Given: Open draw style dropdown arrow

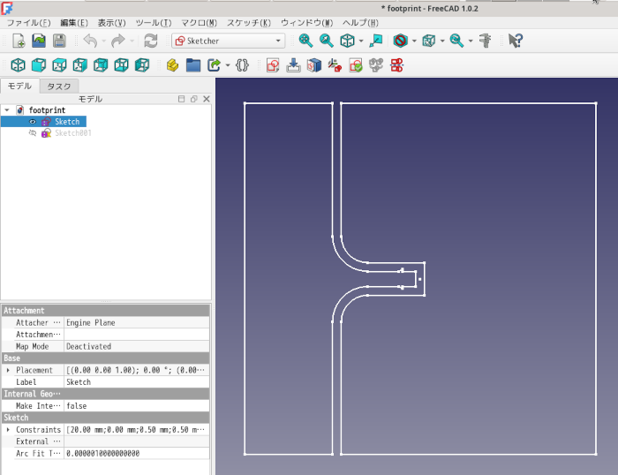Looking at the screenshot, I should tap(414, 41).
